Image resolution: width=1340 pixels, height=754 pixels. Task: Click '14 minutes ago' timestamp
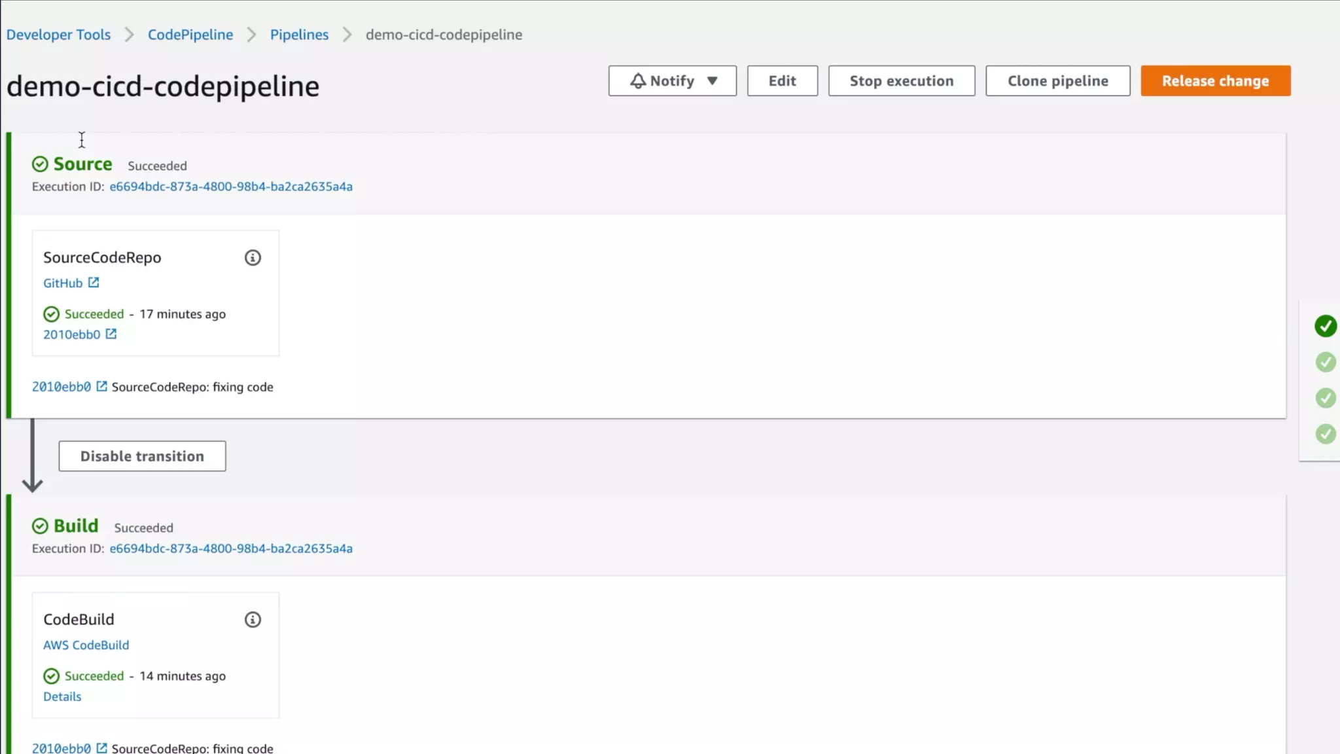pos(183,676)
